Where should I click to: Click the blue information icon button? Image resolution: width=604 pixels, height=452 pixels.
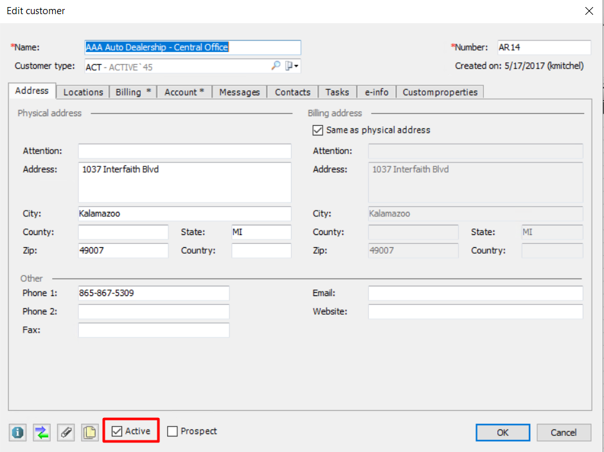[x=17, y=432]
